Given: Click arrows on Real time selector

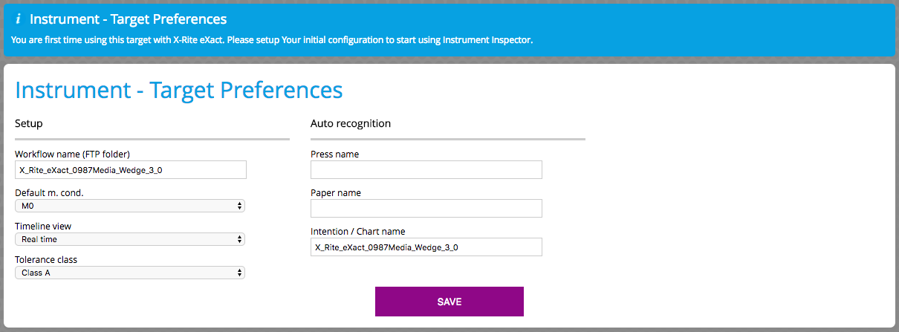Looking at the screenshot, I should tap(238, 239).
